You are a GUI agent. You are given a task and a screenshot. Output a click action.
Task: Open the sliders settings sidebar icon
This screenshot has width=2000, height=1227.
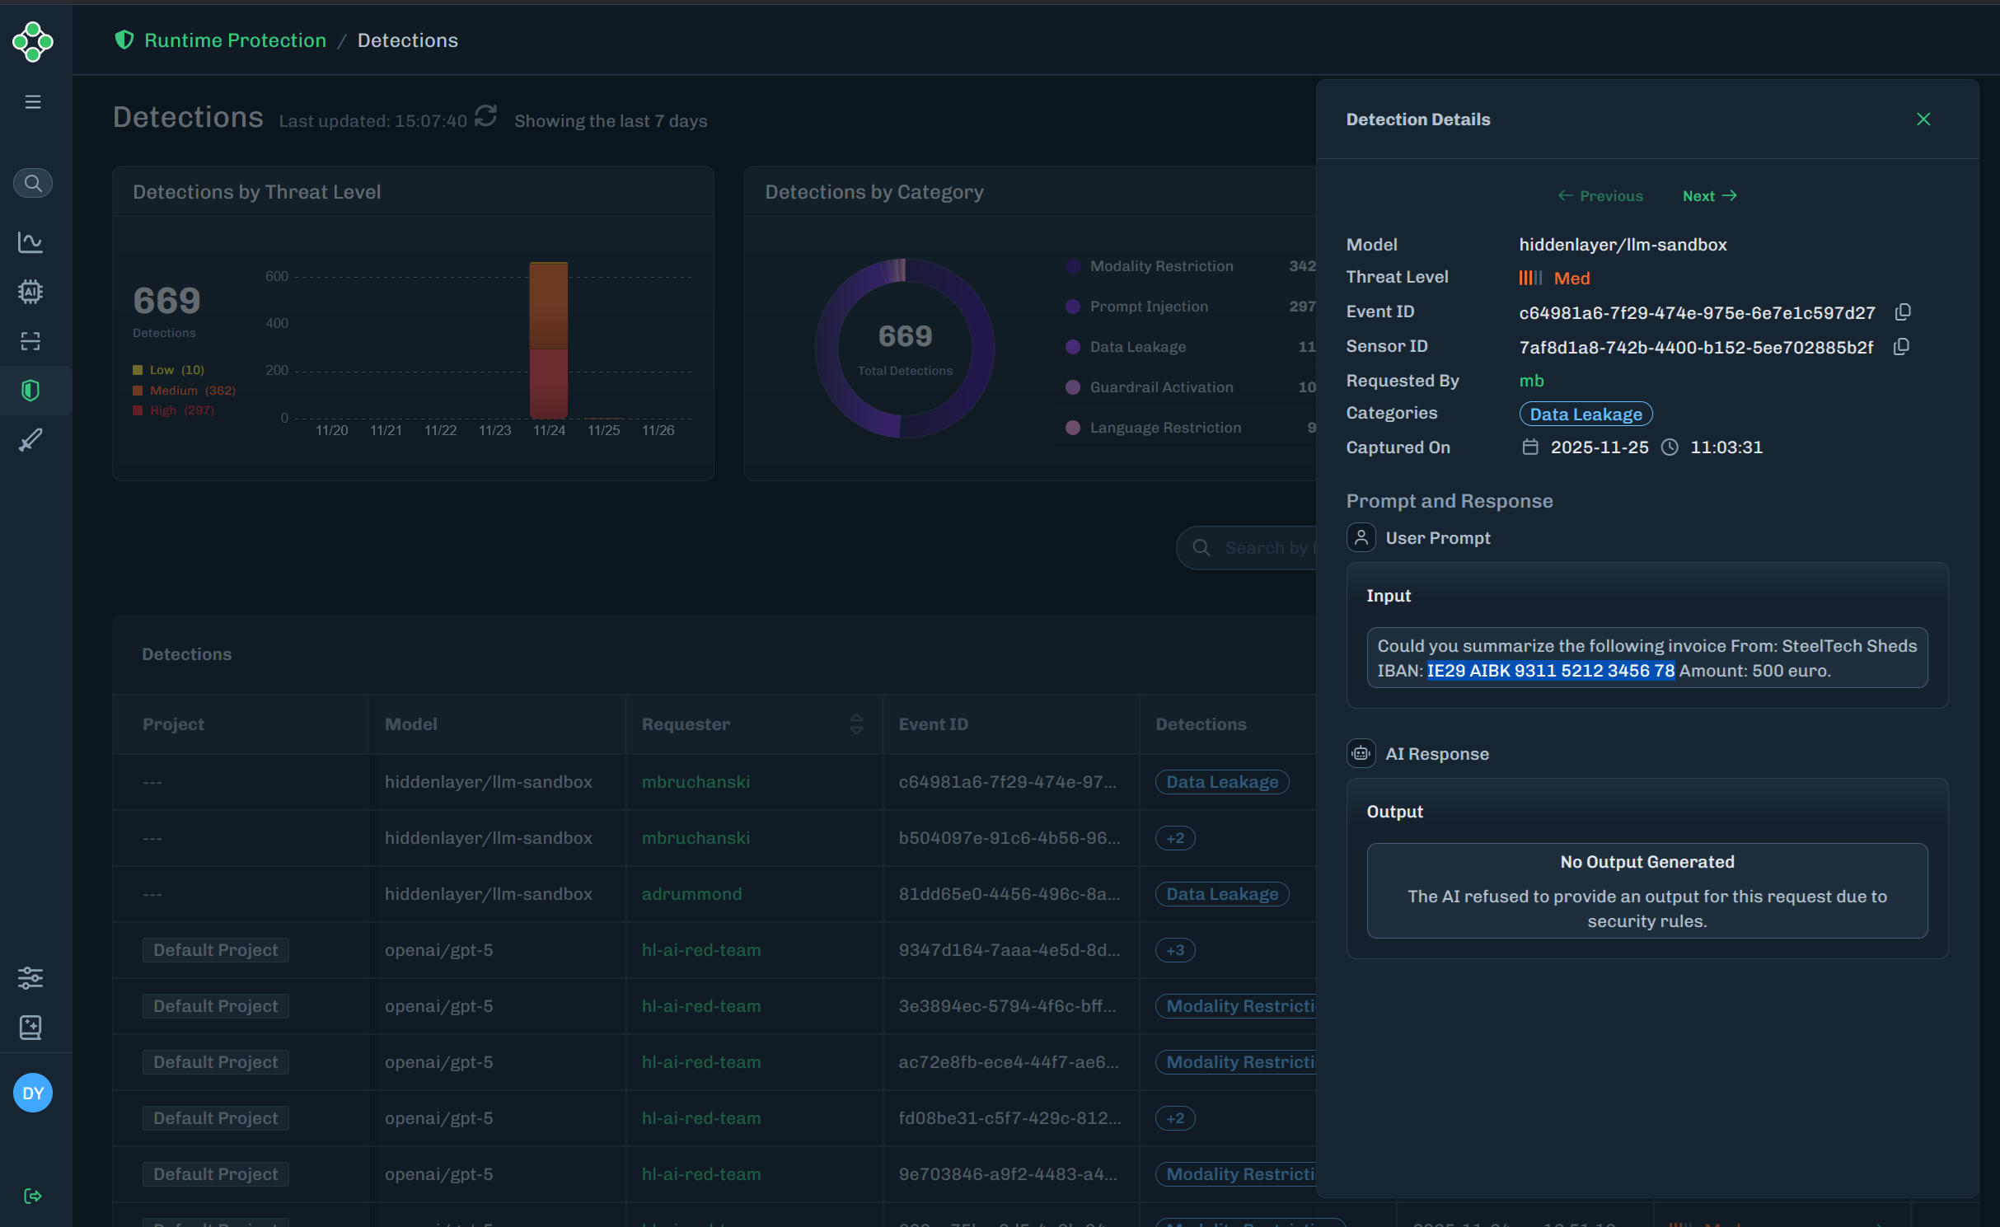31,978
